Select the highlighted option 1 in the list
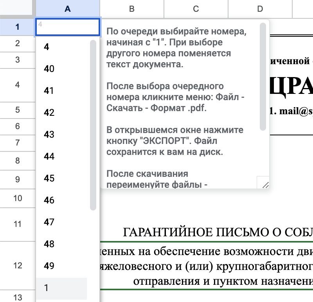Screen dimensions: 313x302 point(61,288)
